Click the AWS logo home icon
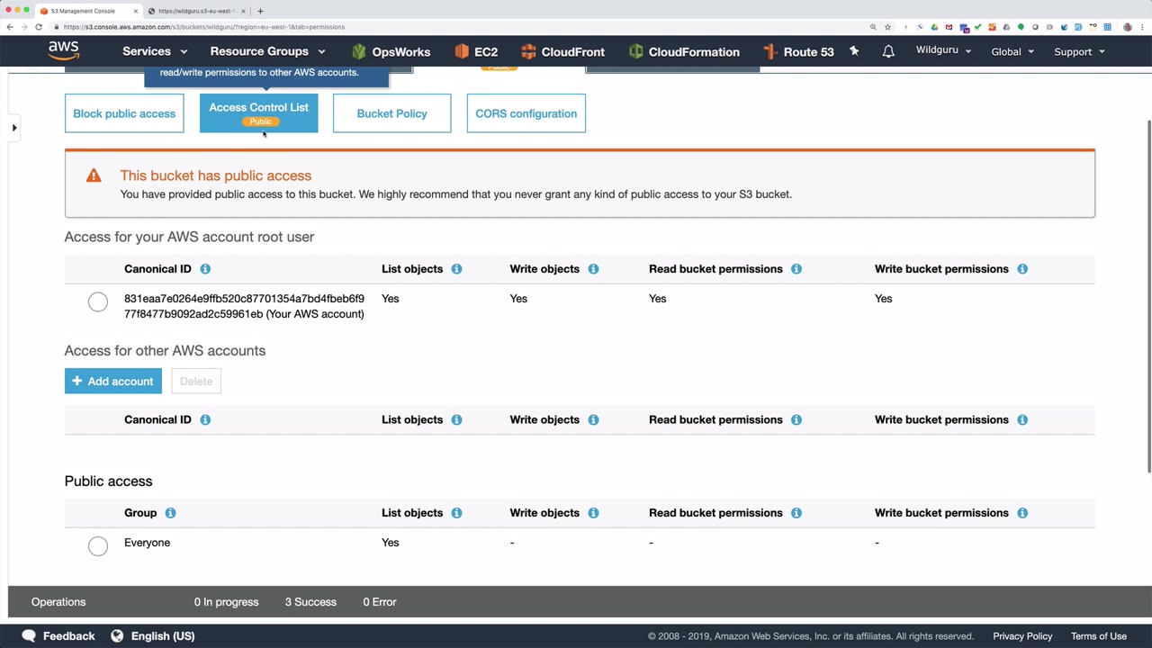The height and width of the screenshot is (648, 1152). tap(63, 51)
